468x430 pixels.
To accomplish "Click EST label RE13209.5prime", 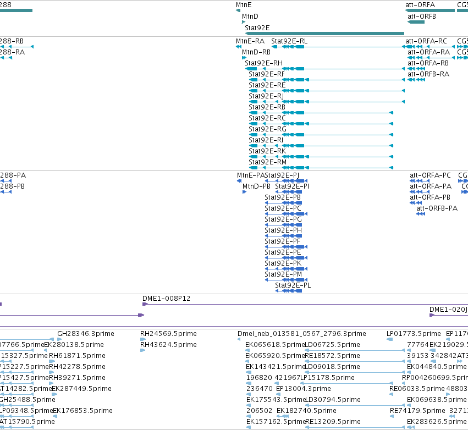I will coord(333,422).
